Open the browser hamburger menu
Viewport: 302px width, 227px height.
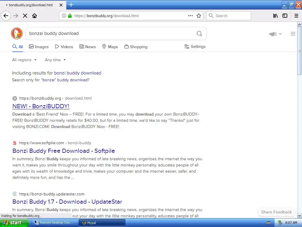pos(296,16)
